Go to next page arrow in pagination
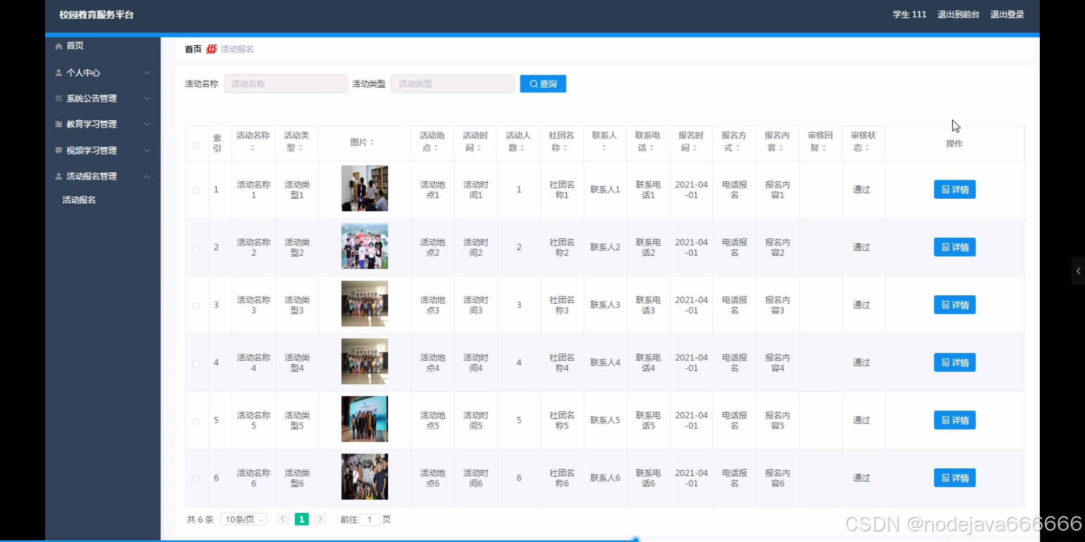1085x542 pixels. 320,519
